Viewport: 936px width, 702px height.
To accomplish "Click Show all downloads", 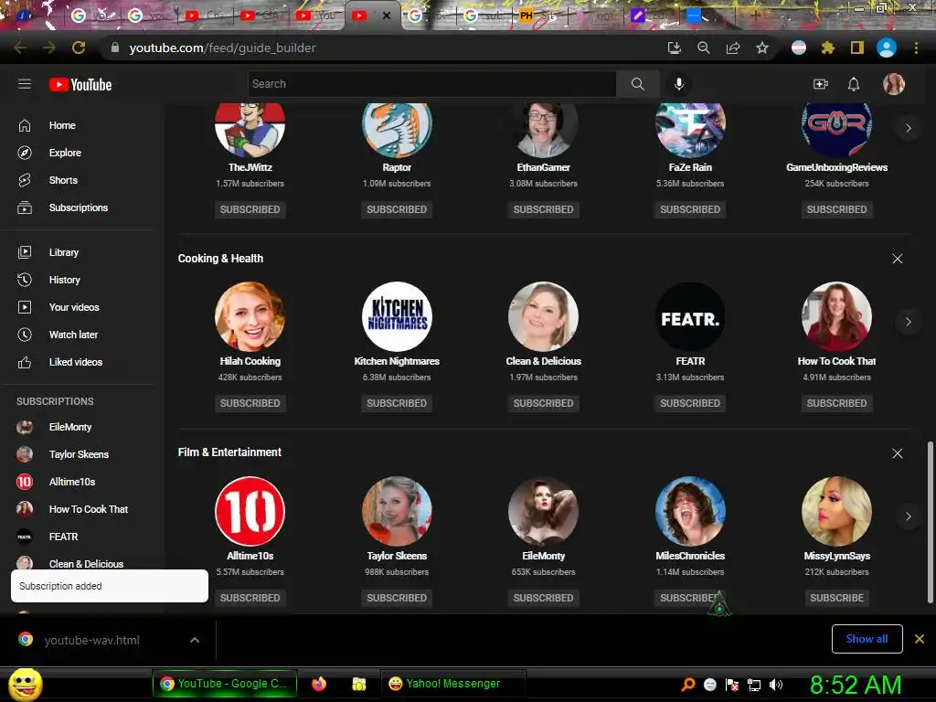I will pos(867,639).
